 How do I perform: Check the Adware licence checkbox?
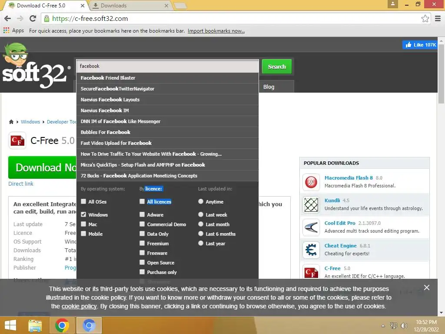tap(142, 214)
